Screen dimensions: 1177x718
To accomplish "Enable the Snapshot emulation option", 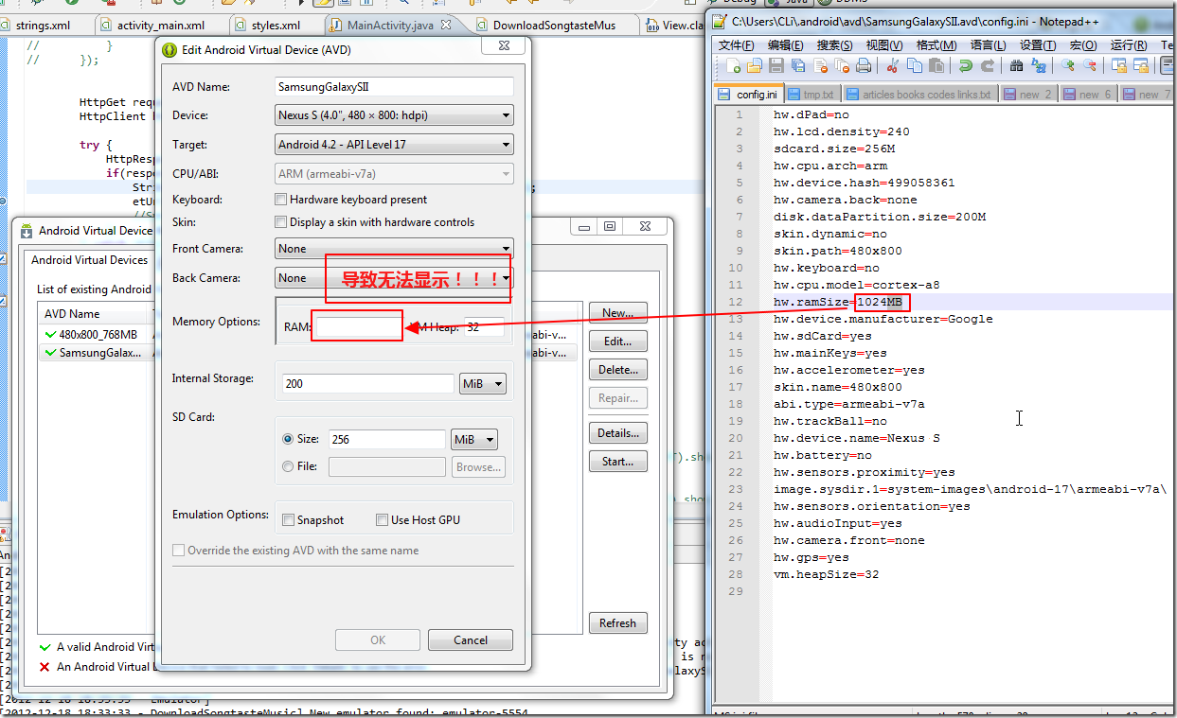I will [289, 520].
